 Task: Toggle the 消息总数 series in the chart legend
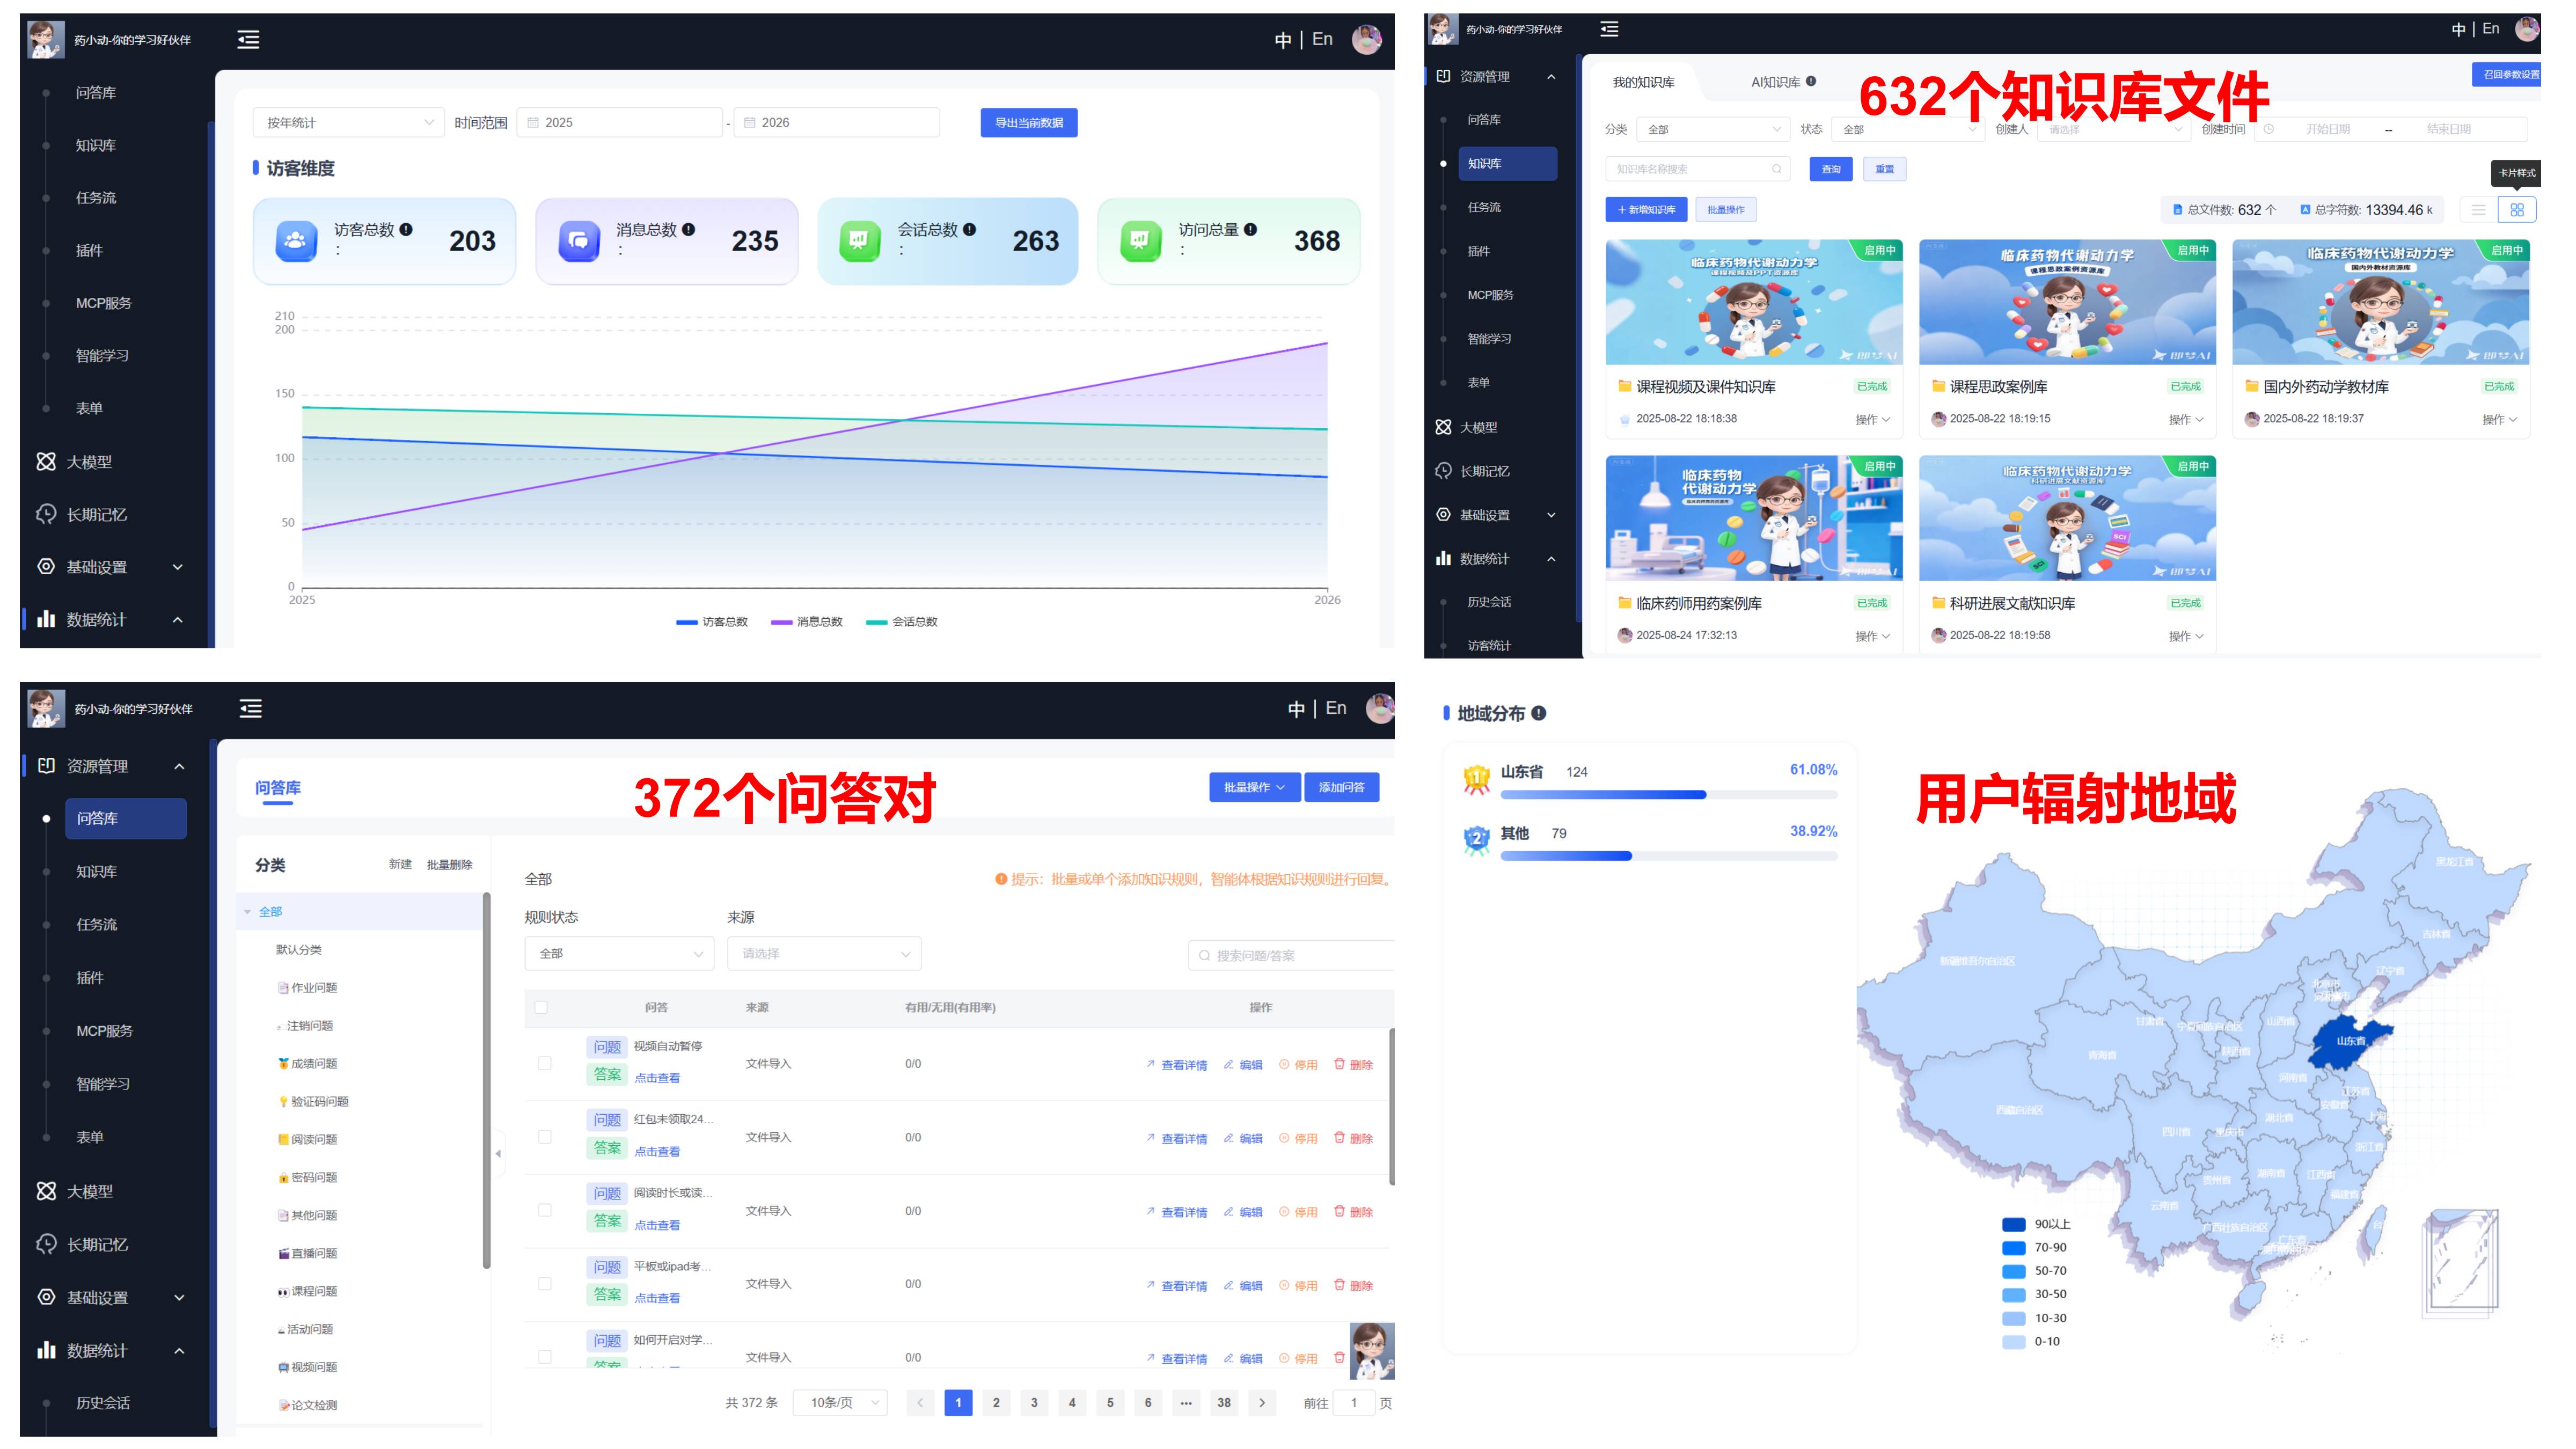[x=807, y=622]
